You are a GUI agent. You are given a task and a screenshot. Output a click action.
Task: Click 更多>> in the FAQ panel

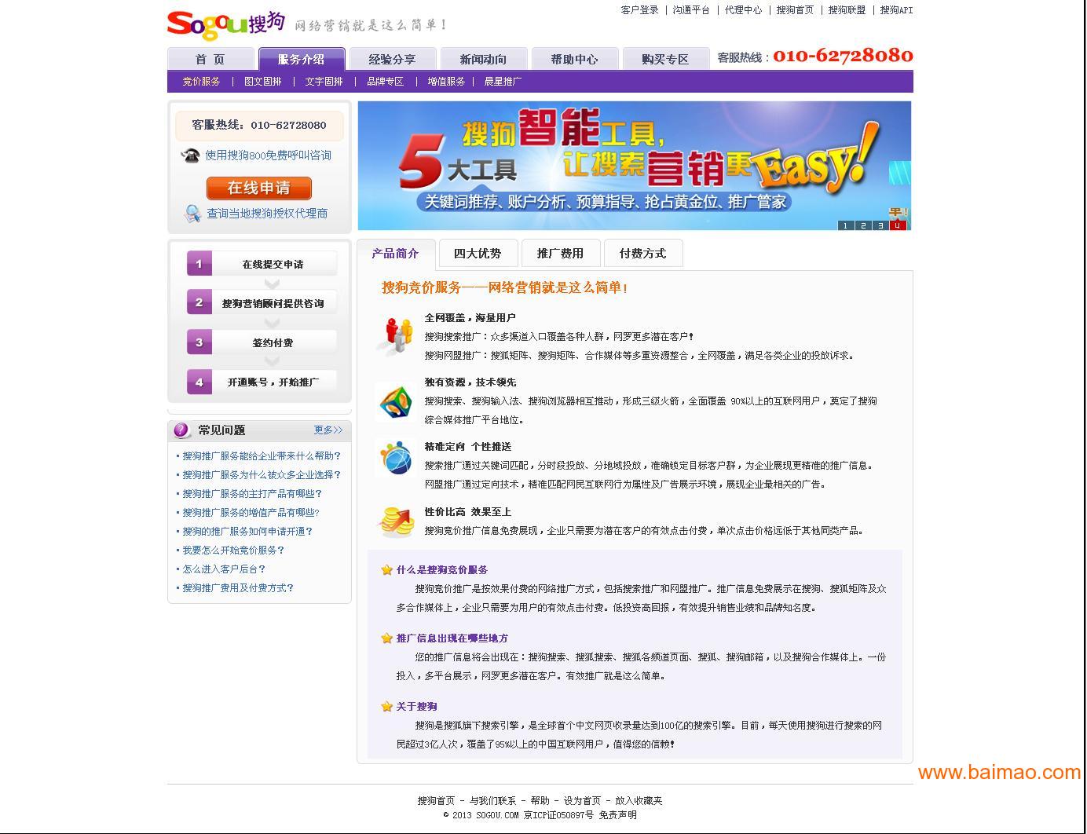pyautogui.click(x=328, y=430)
